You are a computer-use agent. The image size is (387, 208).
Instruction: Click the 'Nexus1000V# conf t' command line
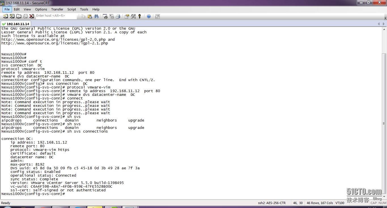click(x=22, y=62)
